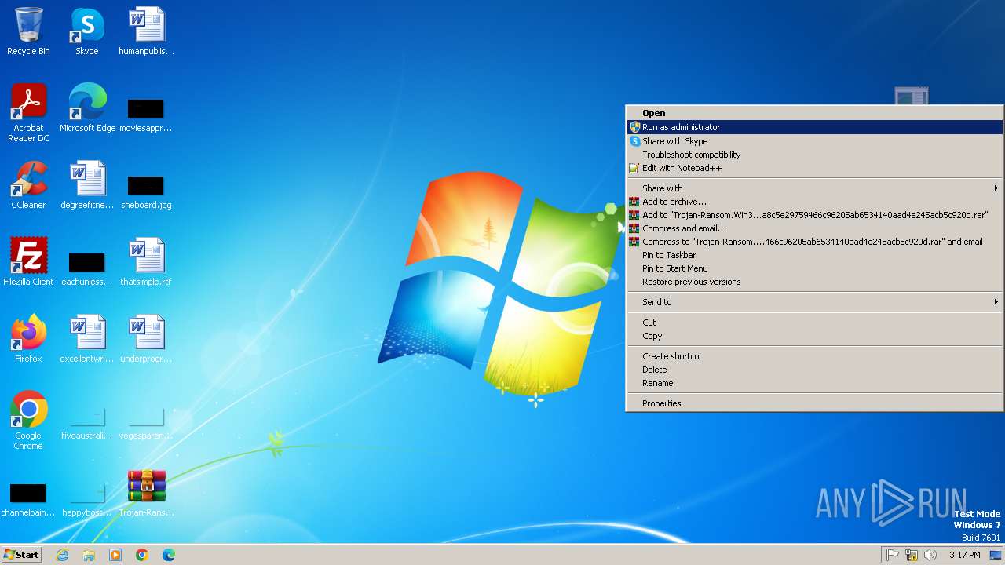Select Microsoft Edge desktop shortcut
Image resolution: width=1005 pixels, height=565 pixels.
coord(87,108)
